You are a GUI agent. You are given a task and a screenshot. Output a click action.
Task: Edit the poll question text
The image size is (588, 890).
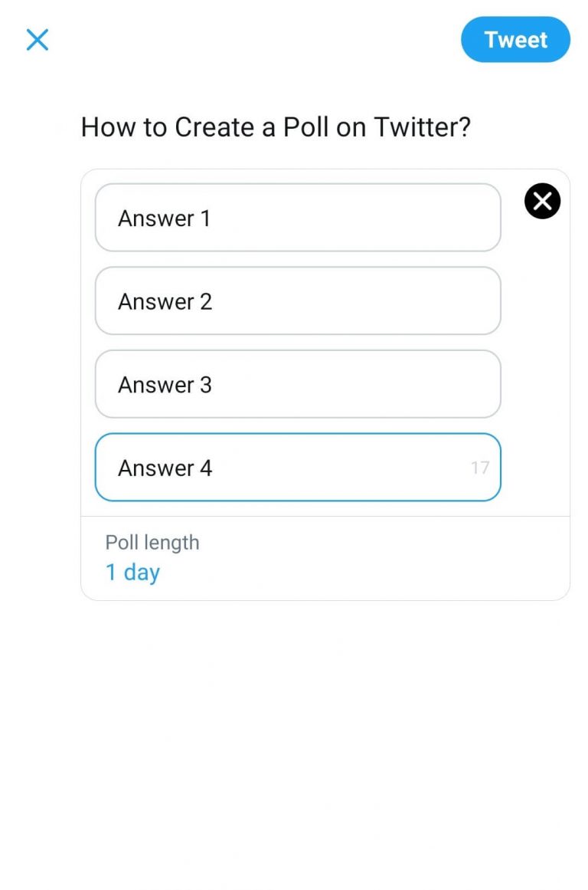coord(276,126)
